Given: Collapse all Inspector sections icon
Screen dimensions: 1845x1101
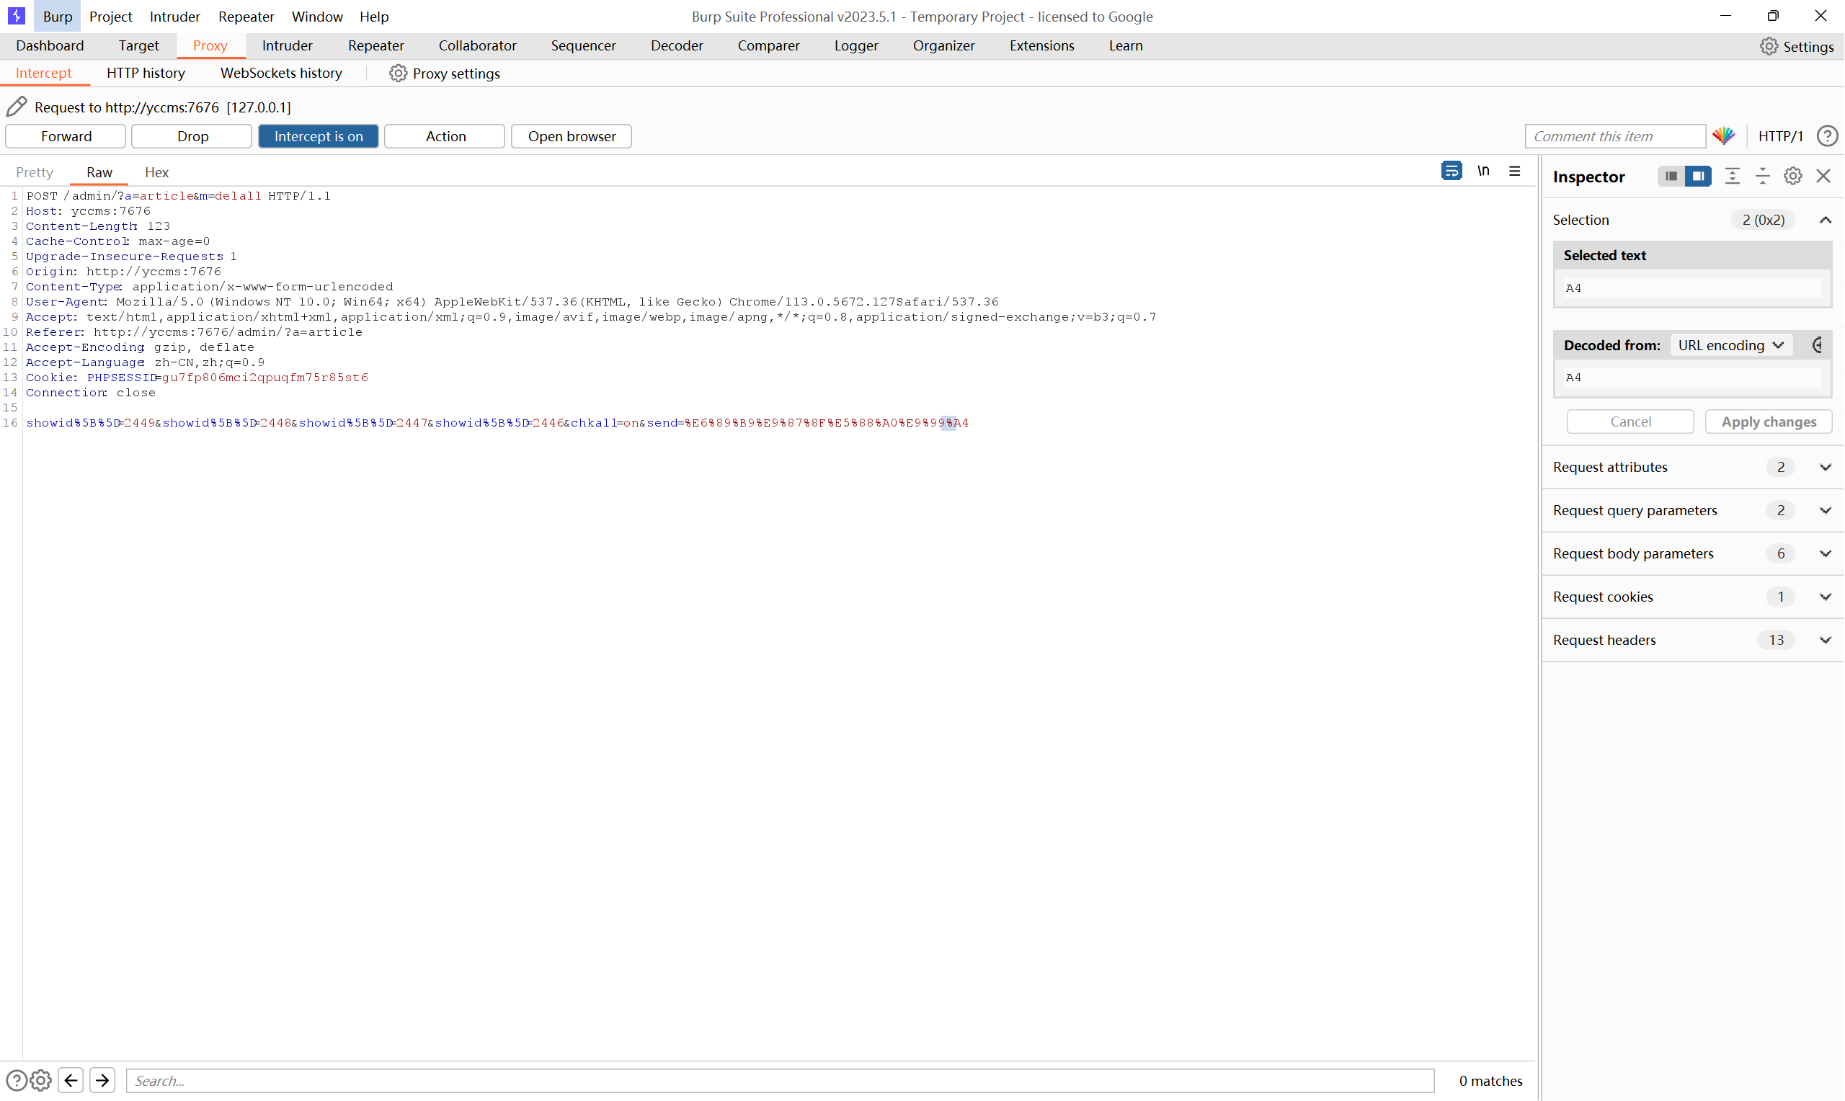Looking at the screenshot, I should click(1763, 177).
